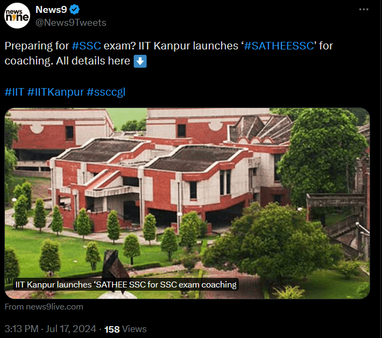
Task: Open the #SSC hashtag
Action: (87, 46)
